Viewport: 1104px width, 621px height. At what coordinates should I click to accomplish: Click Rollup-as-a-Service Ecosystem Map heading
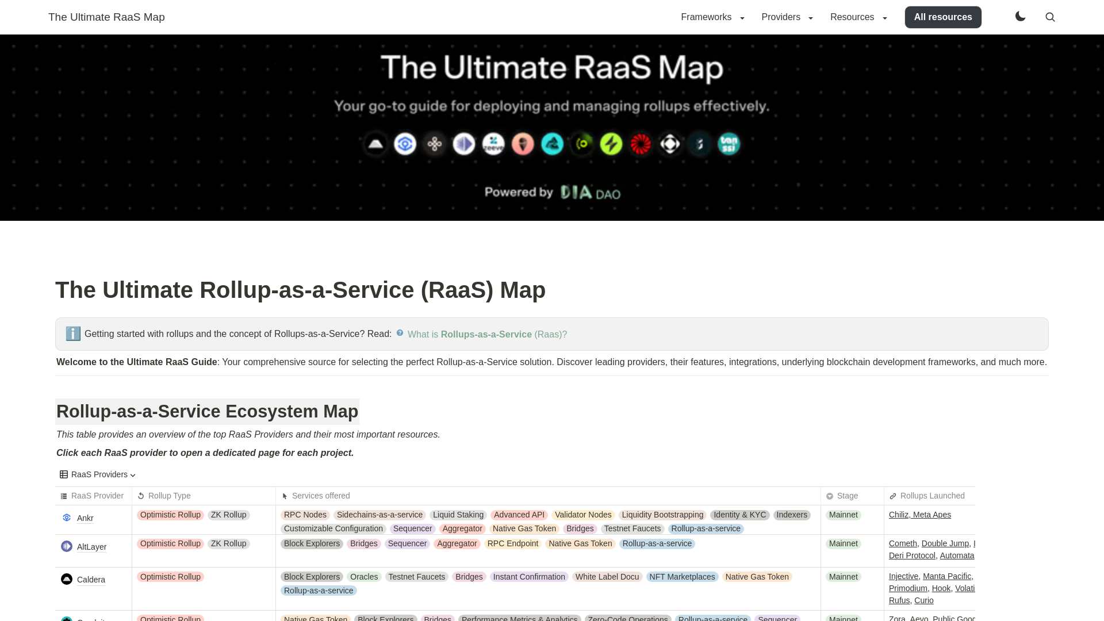pos(207,412)
